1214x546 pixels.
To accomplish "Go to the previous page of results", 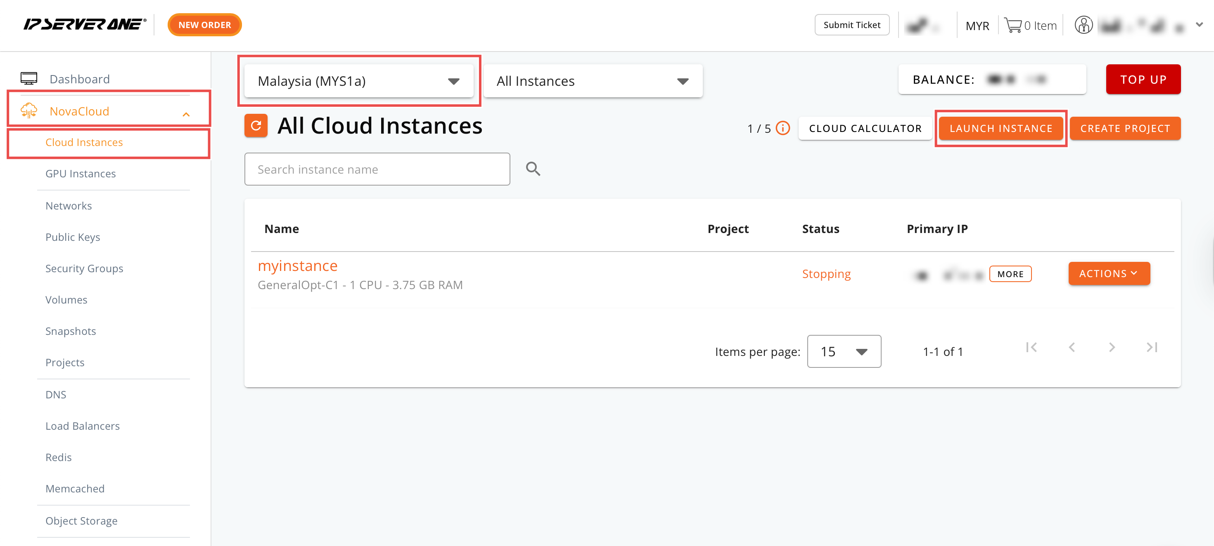I will tap(1072, 347).
